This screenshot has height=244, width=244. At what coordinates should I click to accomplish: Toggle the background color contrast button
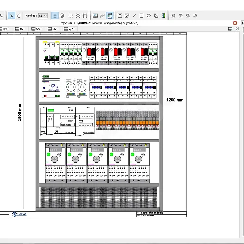[x=62, y=16]
